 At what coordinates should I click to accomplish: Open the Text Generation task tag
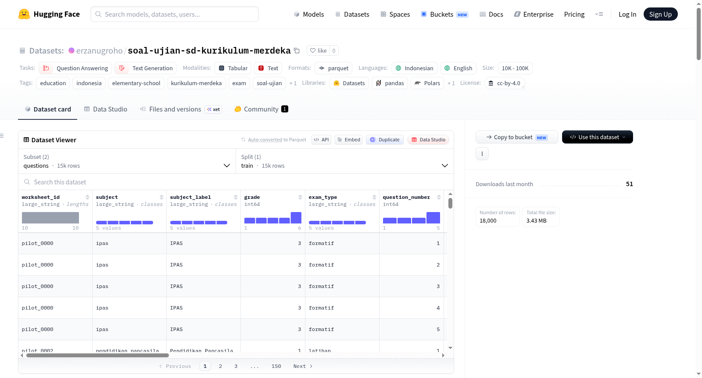tap(146, 68)
